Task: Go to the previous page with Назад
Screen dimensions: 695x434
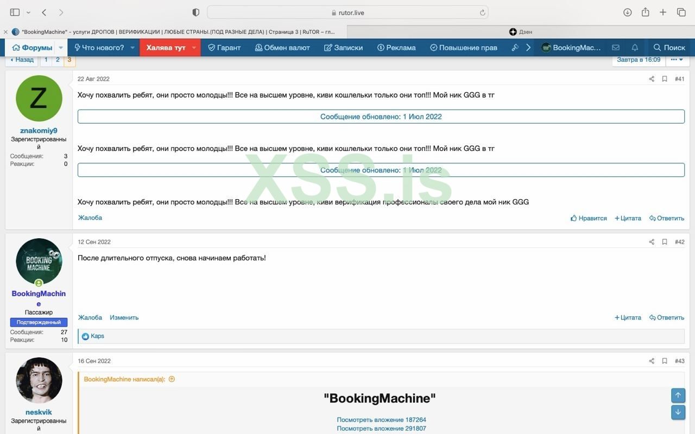Action: click(22, 60)
